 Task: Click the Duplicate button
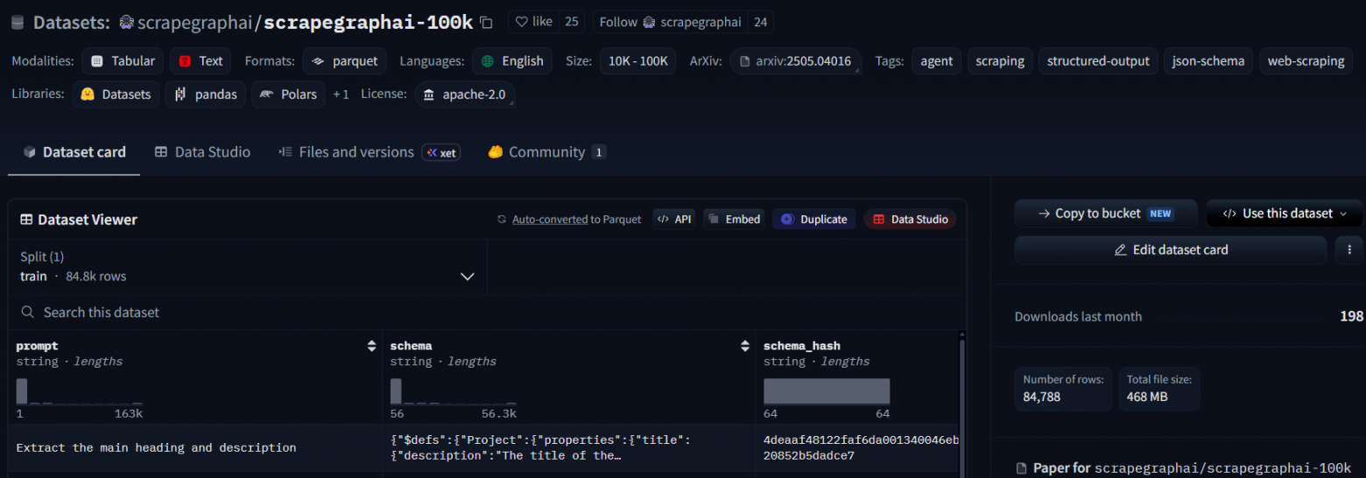pyautogui.click(x=814, y=219)
